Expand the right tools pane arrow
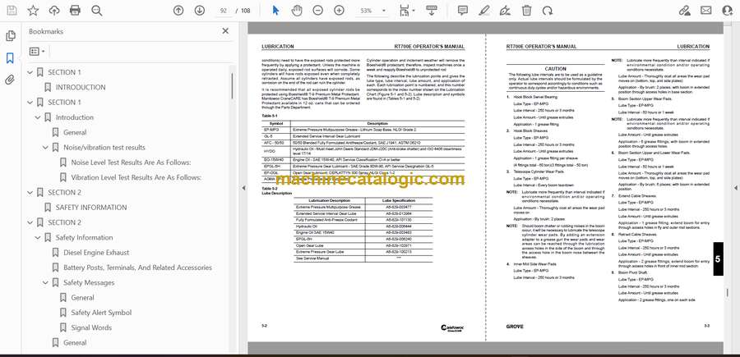This screenshot has height=357, width=740. 736,188
